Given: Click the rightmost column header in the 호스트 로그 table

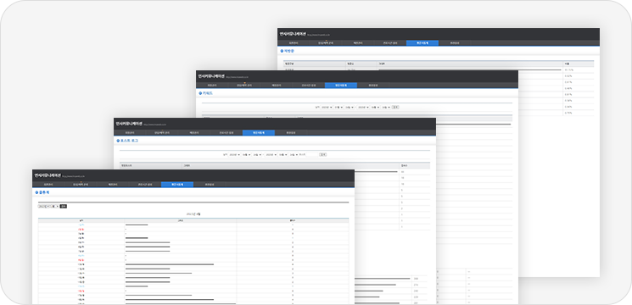Looking at the screenshot, I should 414,165.
